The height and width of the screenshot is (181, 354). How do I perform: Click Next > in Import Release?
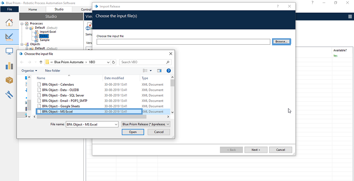click(x=256, y=150)
